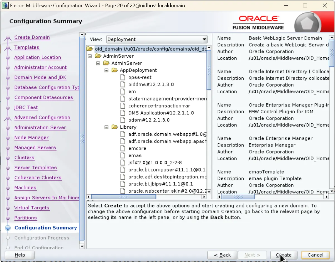Collapse the top-level AdminServer node

pyautogui.click(x=90, y=56)
